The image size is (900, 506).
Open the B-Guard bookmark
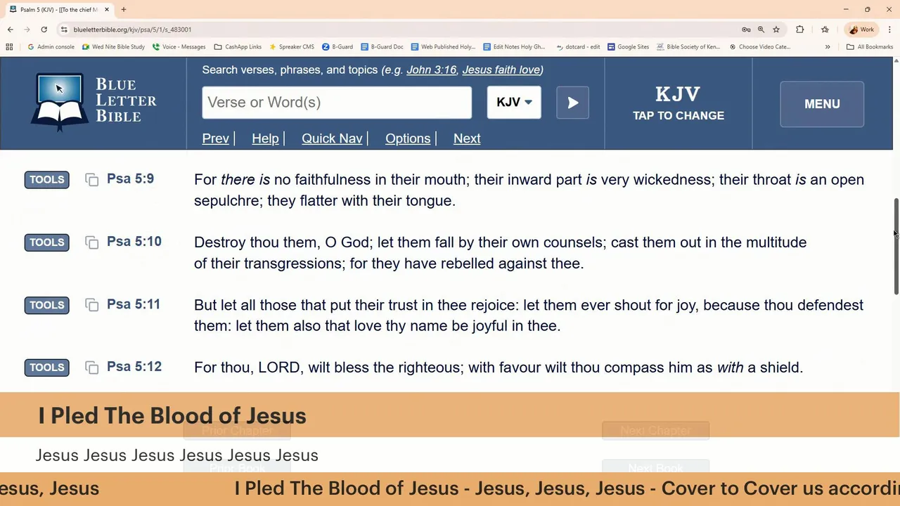click(337, 47)
